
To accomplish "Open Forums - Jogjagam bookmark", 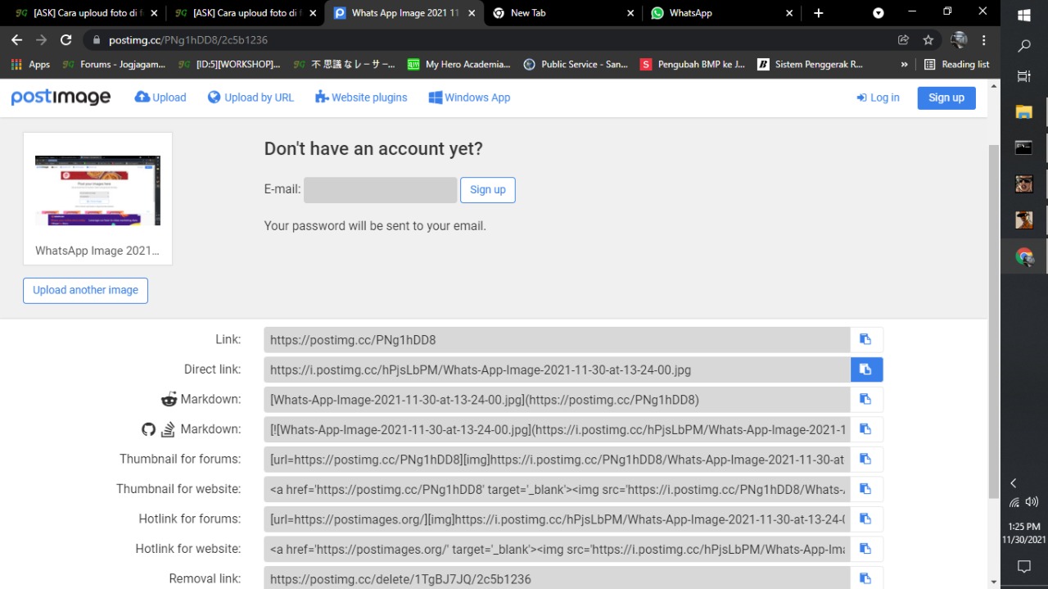I will tap(114, 64).
